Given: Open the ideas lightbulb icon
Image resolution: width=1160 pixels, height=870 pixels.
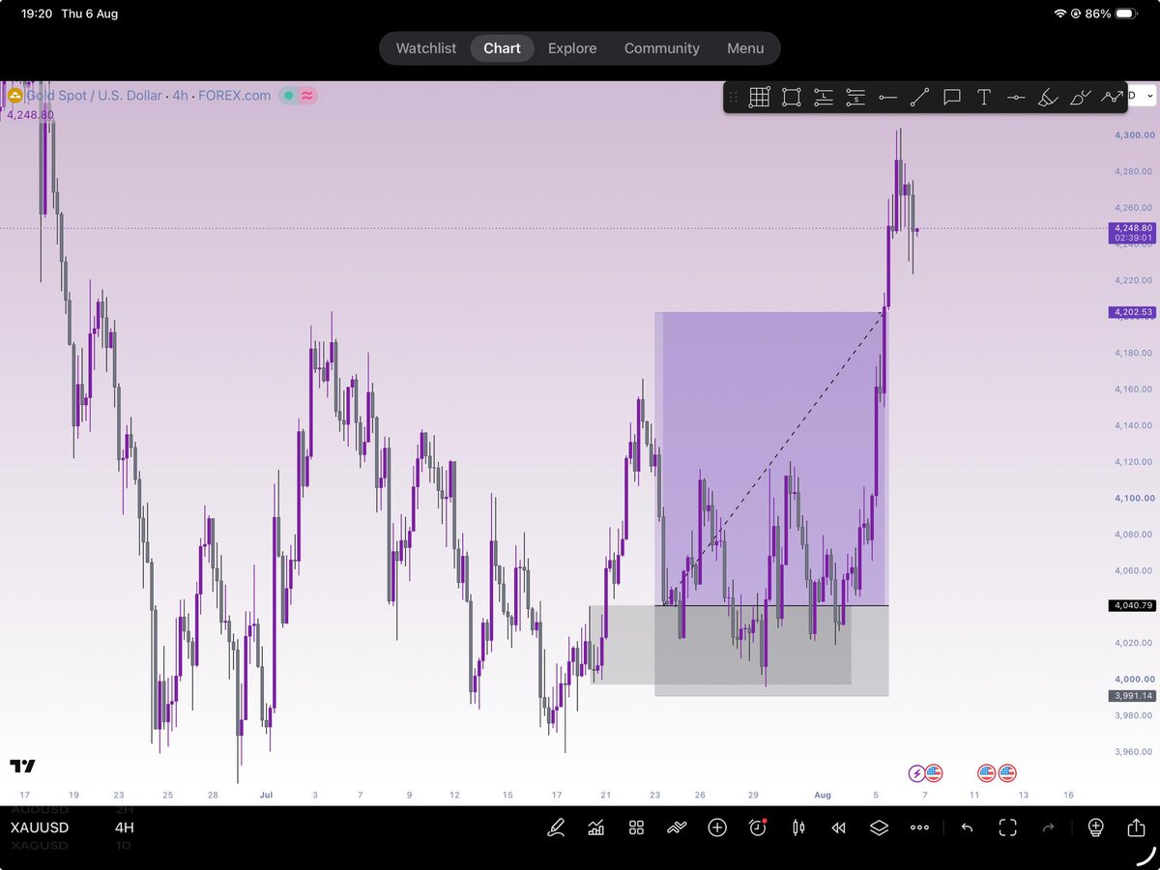Looking at the screenshot, I should point(1095,827).
